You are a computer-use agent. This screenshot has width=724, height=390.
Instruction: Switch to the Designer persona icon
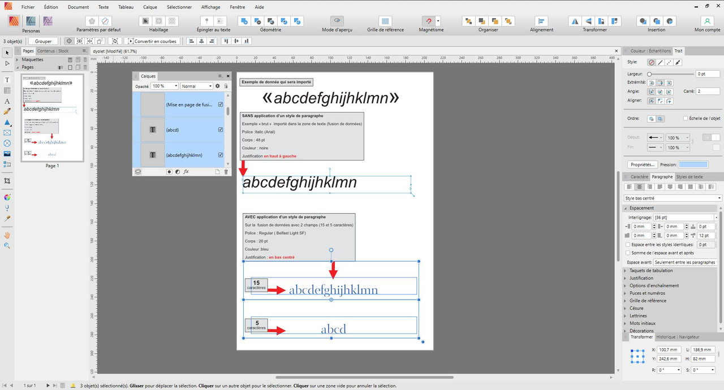click(31, 21)
